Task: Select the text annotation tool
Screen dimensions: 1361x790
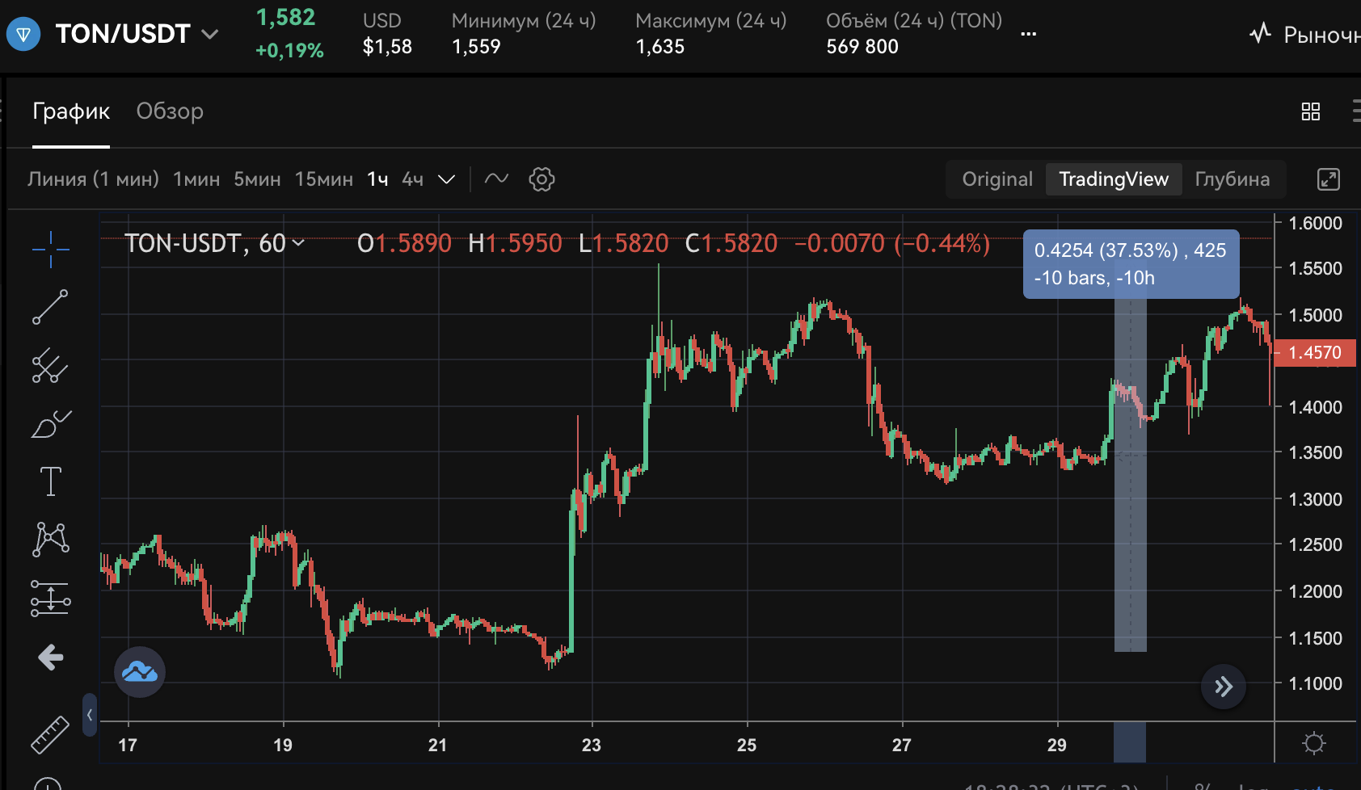Action: tap(50, 481)
